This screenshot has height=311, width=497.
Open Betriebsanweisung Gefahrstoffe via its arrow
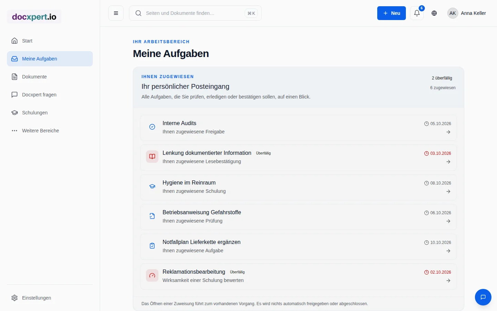pos(448,221)
